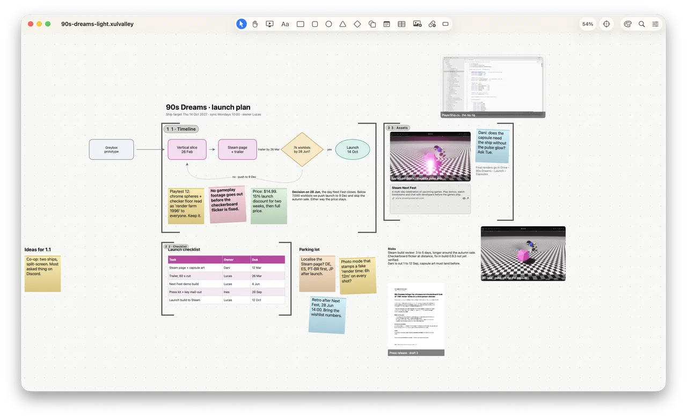Select the '7k wishlists by 28 Jun?' diamond

click(x=302, y=149)
